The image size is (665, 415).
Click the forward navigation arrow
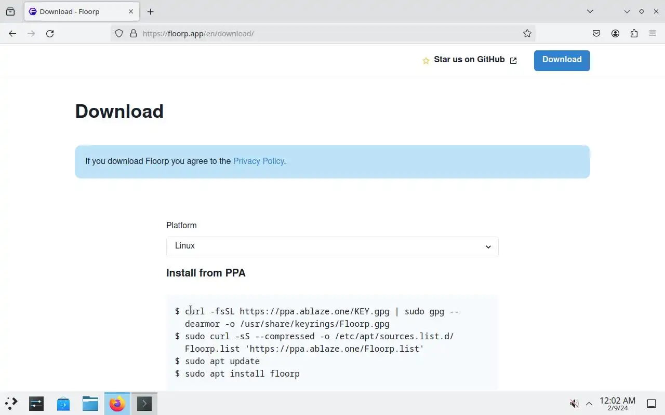click(x=31, y=33)
